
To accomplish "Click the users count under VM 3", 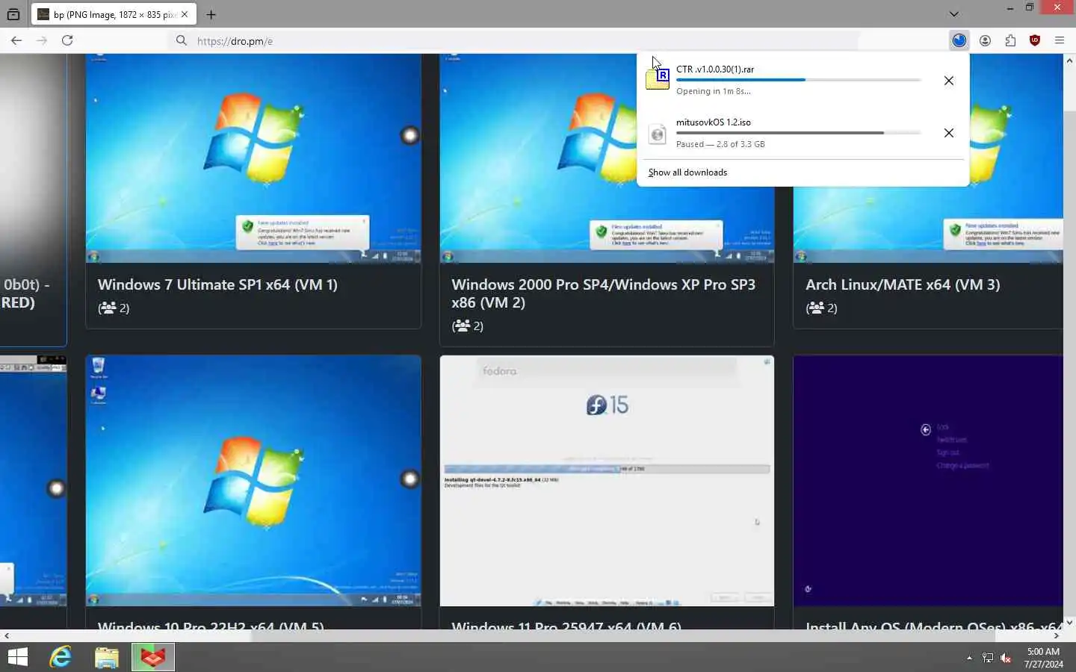I will (x=821, y=308).
